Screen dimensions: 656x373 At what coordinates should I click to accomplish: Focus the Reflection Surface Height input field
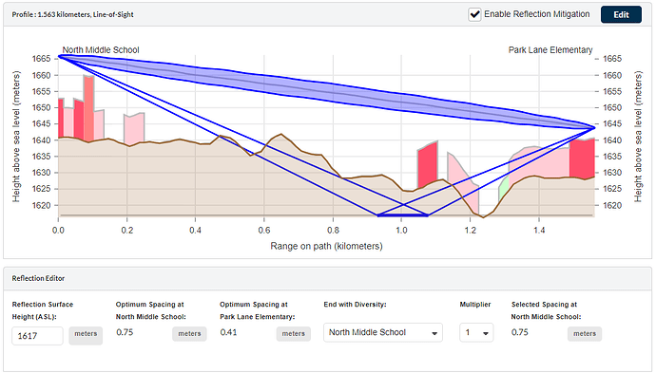[38, 336]
